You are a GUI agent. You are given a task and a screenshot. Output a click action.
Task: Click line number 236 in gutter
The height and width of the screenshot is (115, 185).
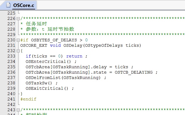point(11,72)
